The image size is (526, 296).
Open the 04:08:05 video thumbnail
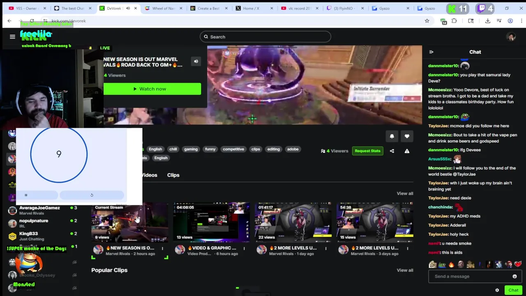(211, 223)
